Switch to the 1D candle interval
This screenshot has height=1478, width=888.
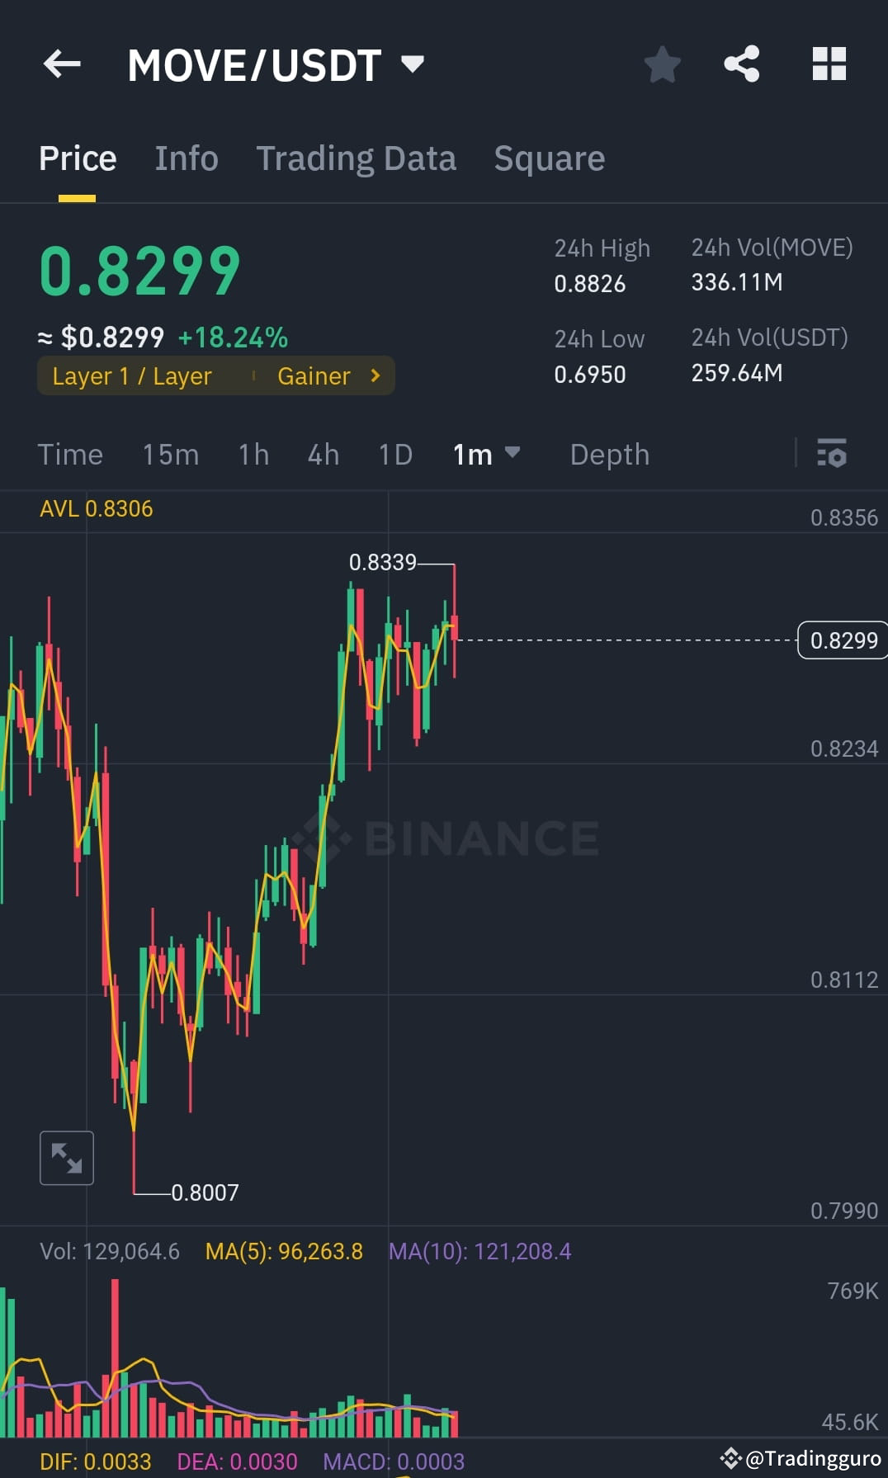pyautogui.click(x=394, y=455)
